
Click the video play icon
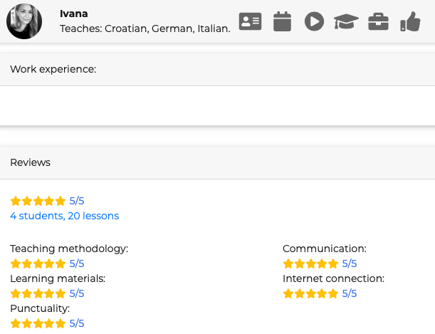(314, 21)
